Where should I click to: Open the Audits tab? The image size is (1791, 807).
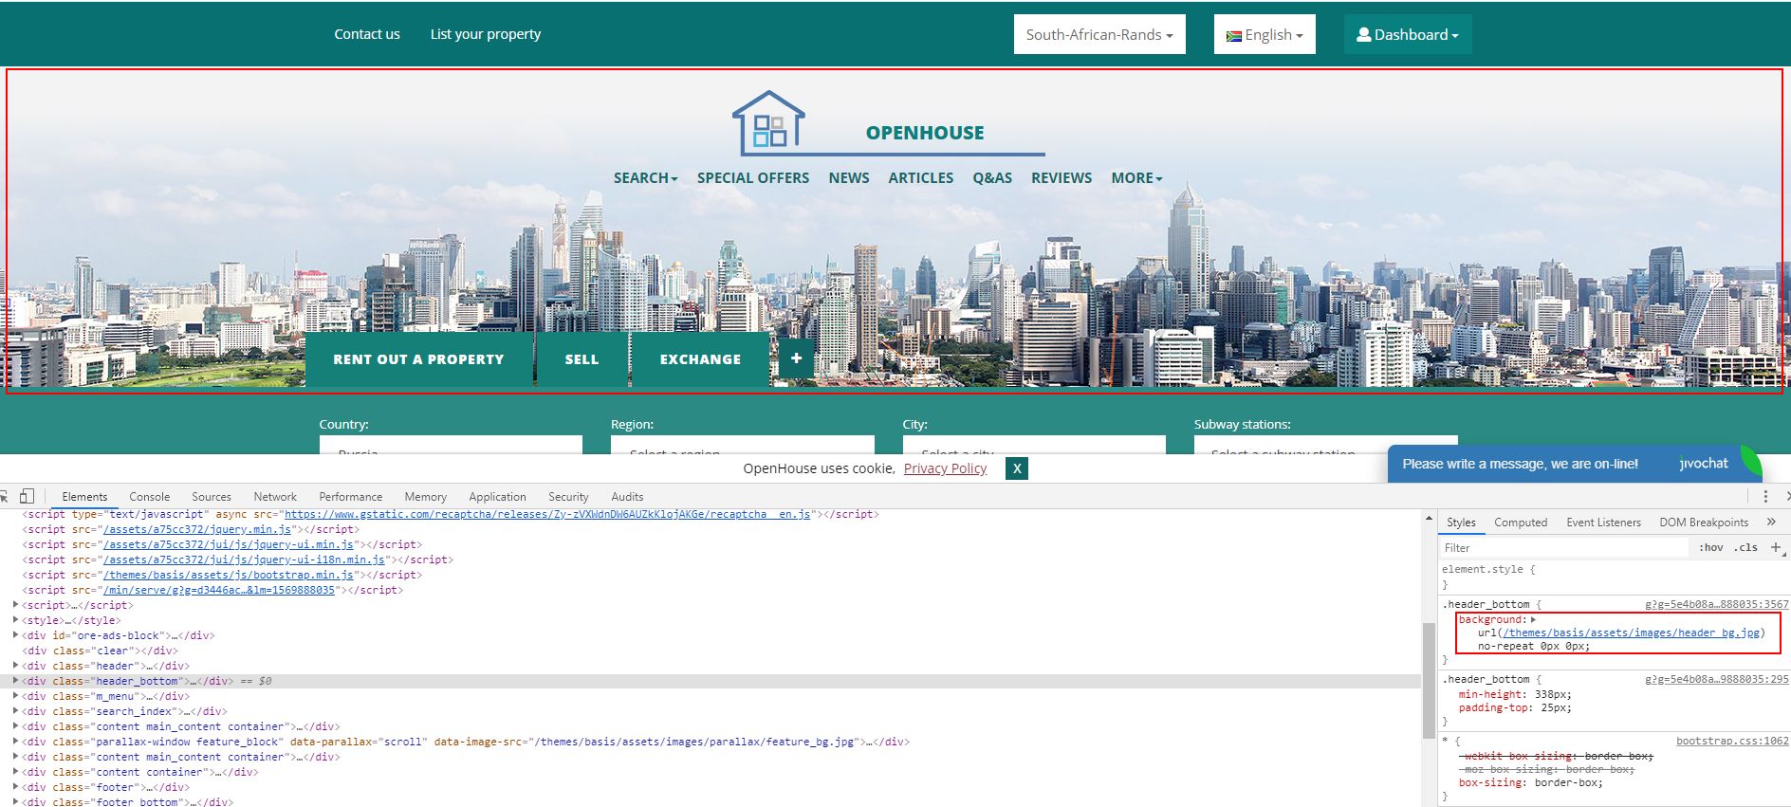[x=627, y=496]
